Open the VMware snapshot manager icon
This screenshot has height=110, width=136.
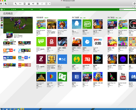tap(6, 4)
